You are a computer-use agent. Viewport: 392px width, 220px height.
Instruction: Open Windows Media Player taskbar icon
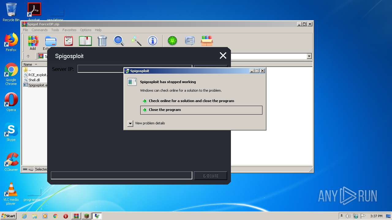tap(45, 216)
